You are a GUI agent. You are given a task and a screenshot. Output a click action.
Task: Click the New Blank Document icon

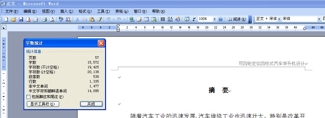click(x=6, y=19)
